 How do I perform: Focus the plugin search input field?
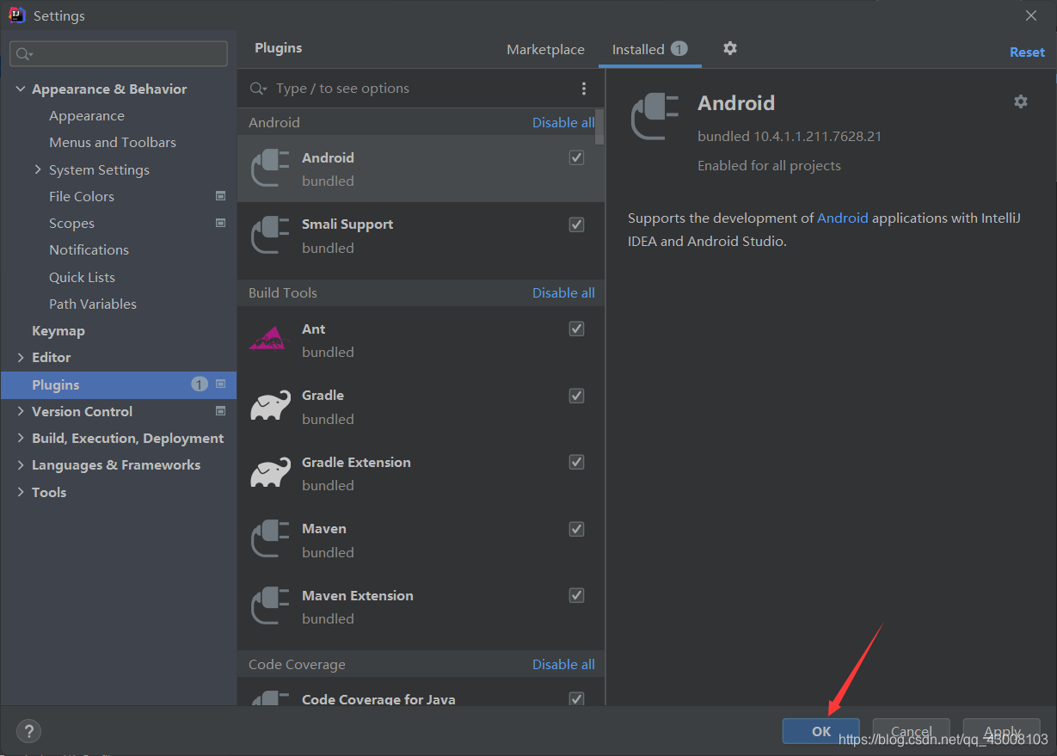point(421,89)
